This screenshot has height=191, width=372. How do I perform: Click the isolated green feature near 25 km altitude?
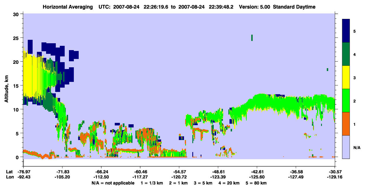pyautogui.click(x=252, y=38)
